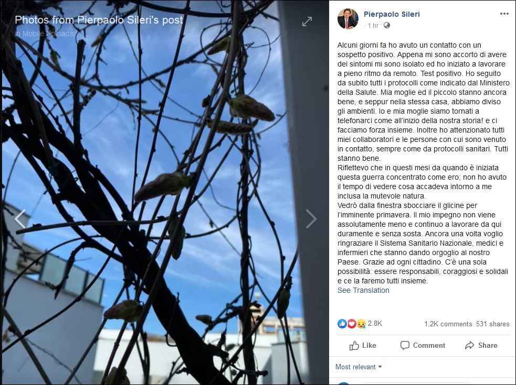The height and width of the screenshot is (385, 516).
Task: Click the public globe privacy icon
Action: (387, 25)
